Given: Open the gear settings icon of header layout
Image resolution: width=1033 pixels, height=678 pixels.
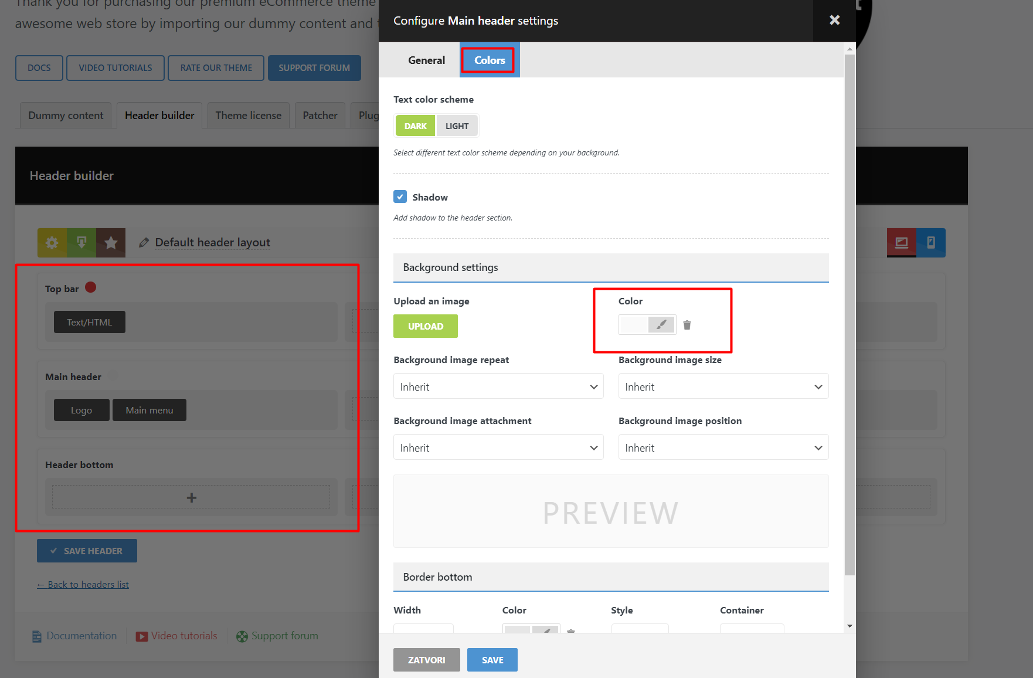Looking at the screenshot, I should pos(52,243).
